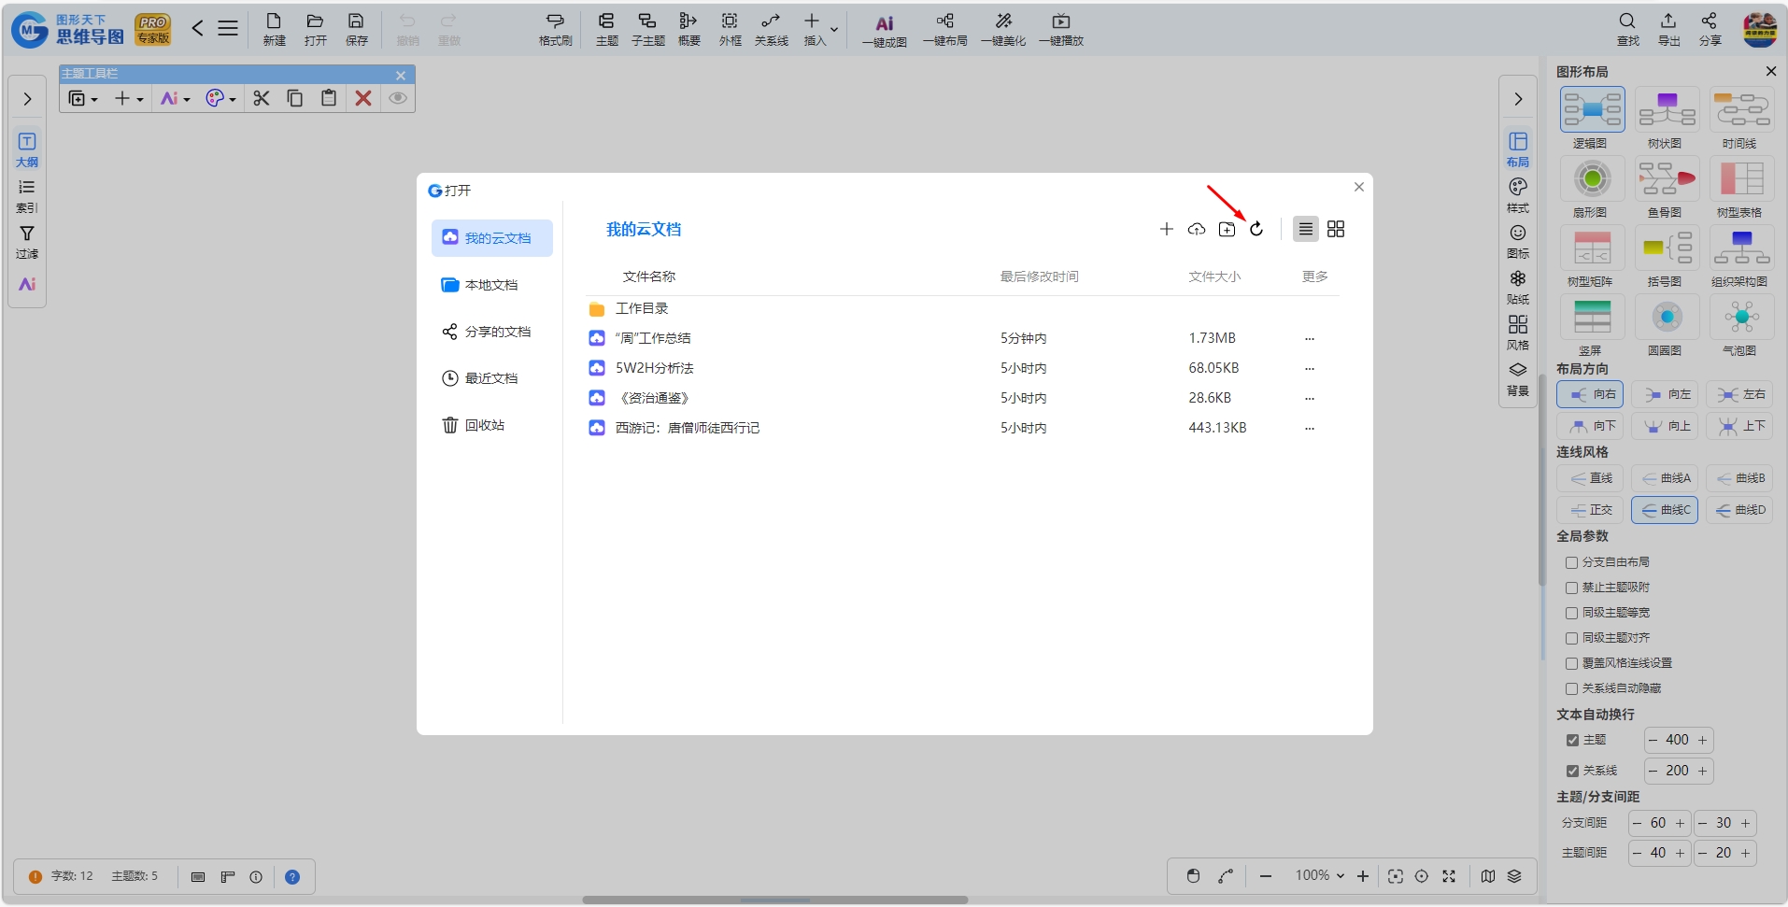Open more options for 5W2H分析法

point(1310,368)
